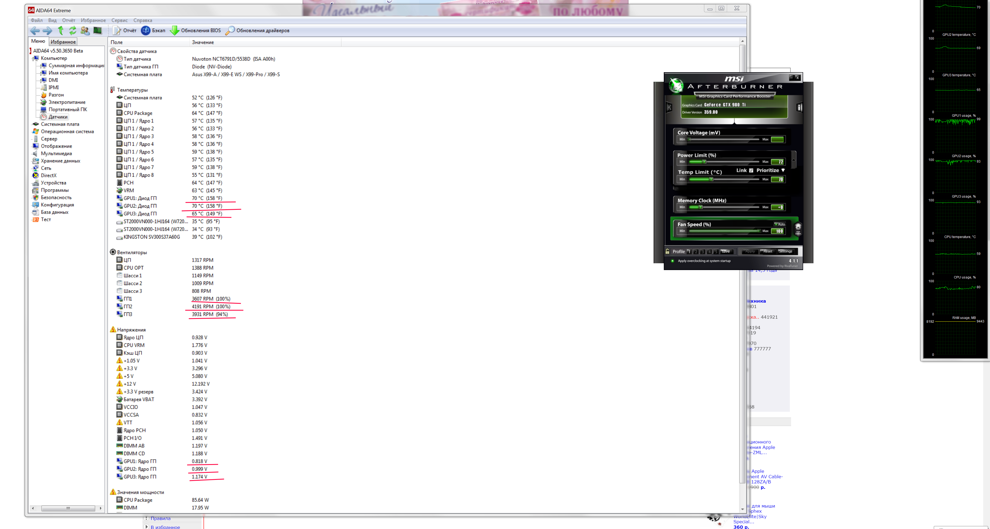The height and width of the screenshot is (529, 990).
Task: Click the Обновления BIOS green arrow
Action: coord(174,30)
